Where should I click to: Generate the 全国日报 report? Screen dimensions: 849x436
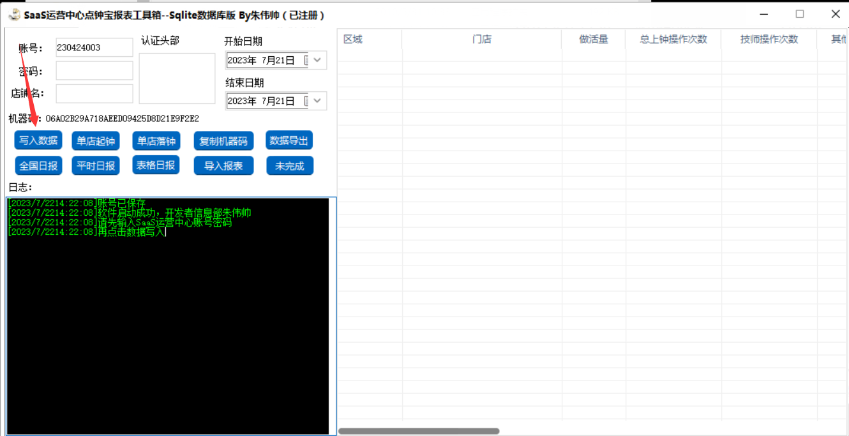38,166
